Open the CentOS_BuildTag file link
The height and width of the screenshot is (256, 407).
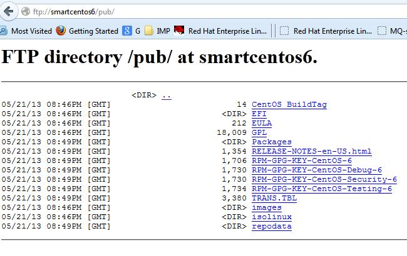pyautogui.click(x=289, y=104)
